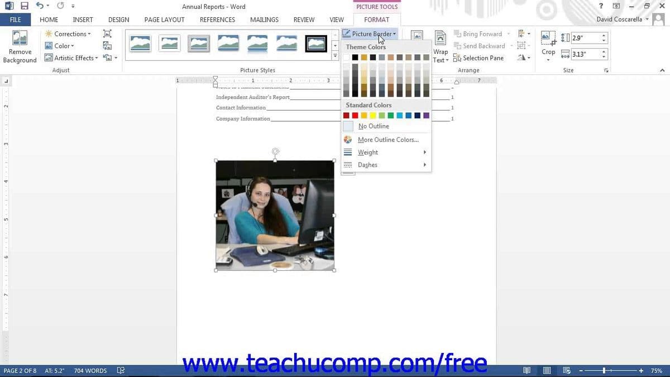Collapse the ribbon with the arrow

pyautogui.click(x=662, y=70)
